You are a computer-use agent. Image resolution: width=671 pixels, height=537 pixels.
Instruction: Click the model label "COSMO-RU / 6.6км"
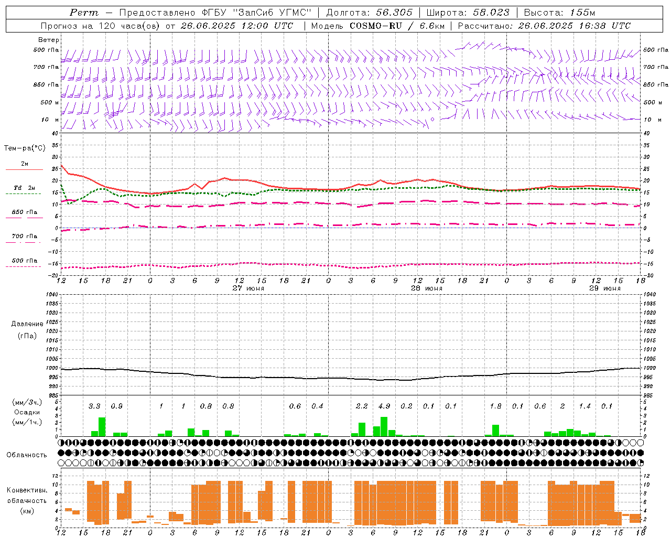tap(397, 26)
